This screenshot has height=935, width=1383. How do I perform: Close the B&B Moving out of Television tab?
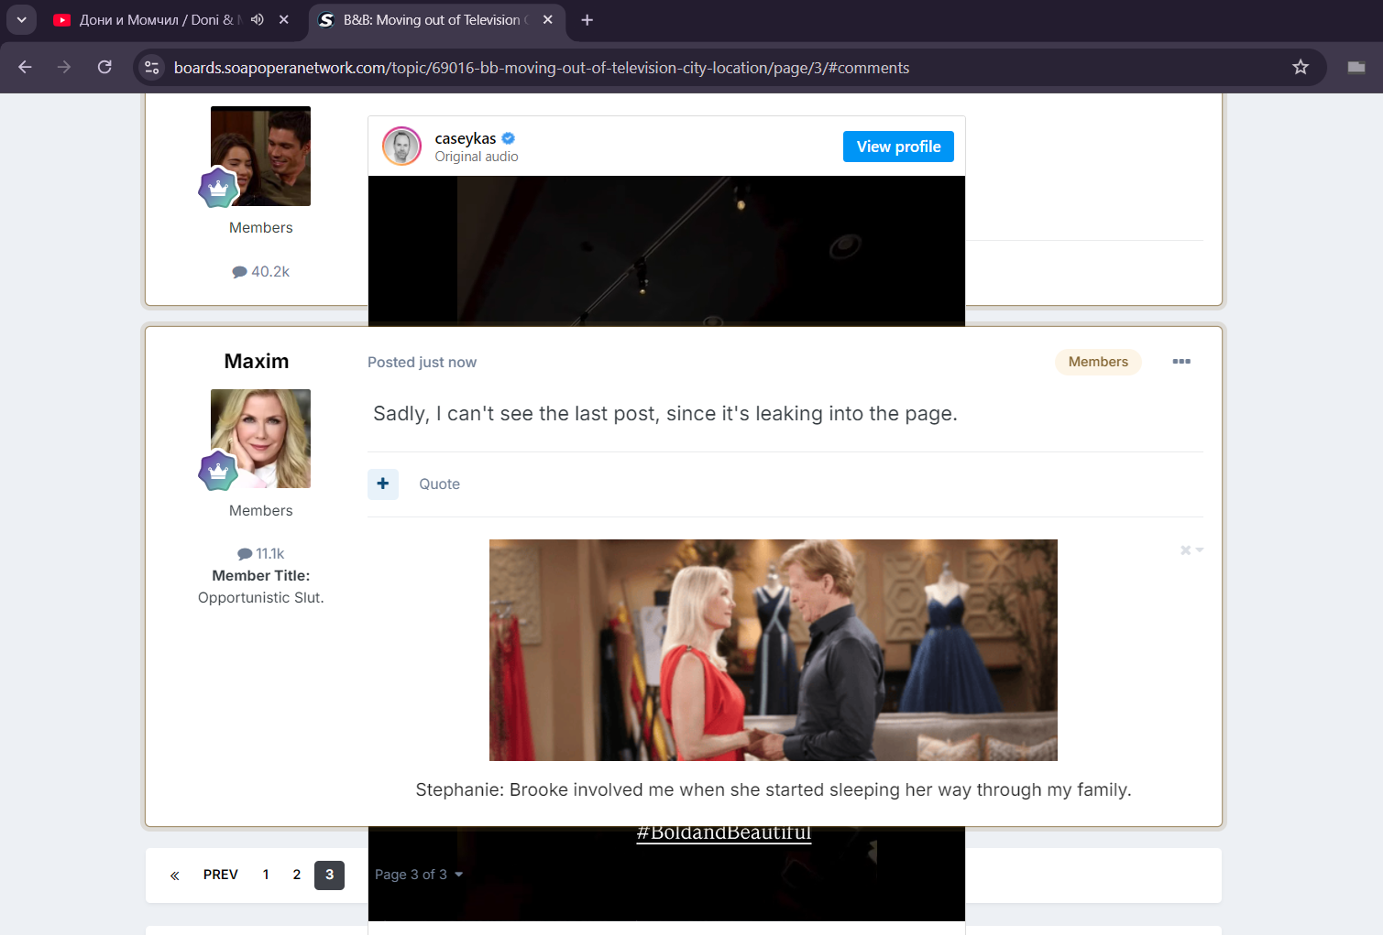(x=547, y=20)
